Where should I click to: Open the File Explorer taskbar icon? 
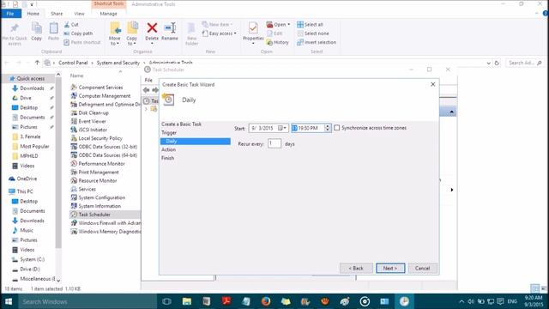click(x=187, y=301)
